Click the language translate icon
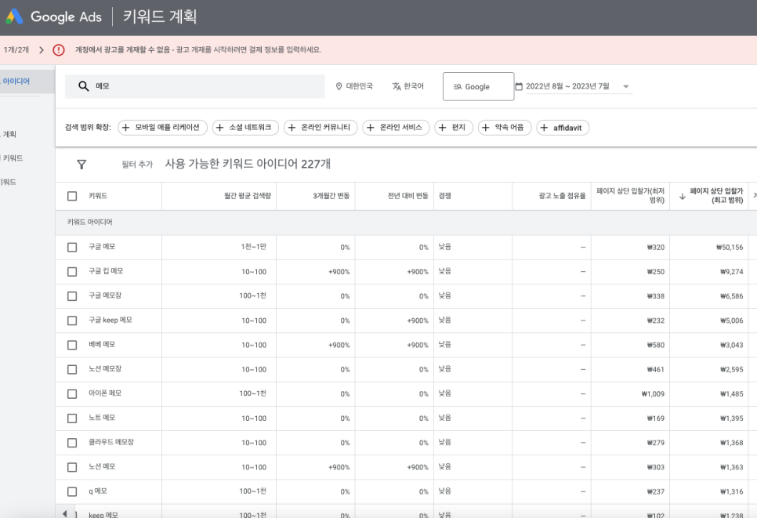The width and height of the screenshot is (757, 518). click(397, 86)
